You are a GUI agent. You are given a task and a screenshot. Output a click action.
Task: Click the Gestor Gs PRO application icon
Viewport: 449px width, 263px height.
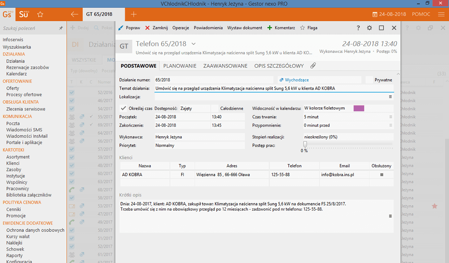point(8,14)
